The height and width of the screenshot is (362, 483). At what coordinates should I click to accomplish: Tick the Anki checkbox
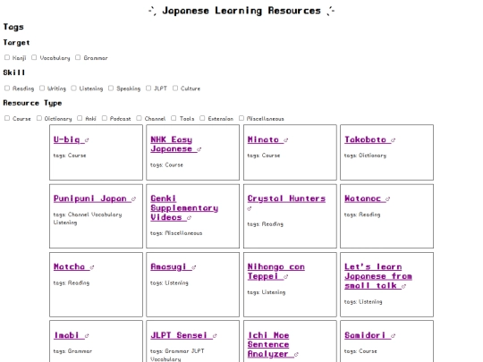point(80,118)
